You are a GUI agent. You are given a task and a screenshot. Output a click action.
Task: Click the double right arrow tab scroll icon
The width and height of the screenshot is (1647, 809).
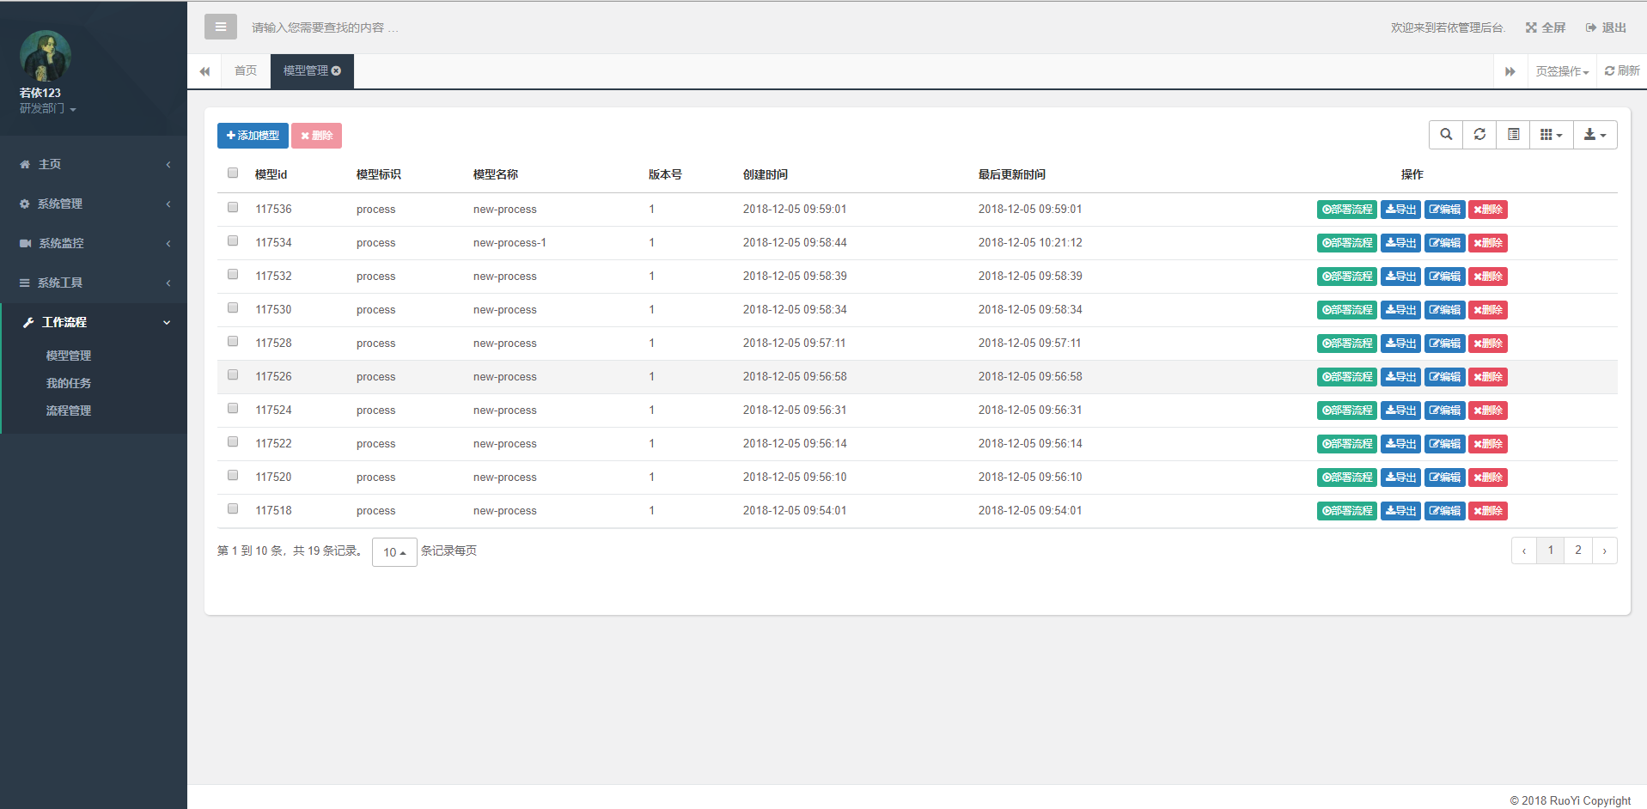1510,71
